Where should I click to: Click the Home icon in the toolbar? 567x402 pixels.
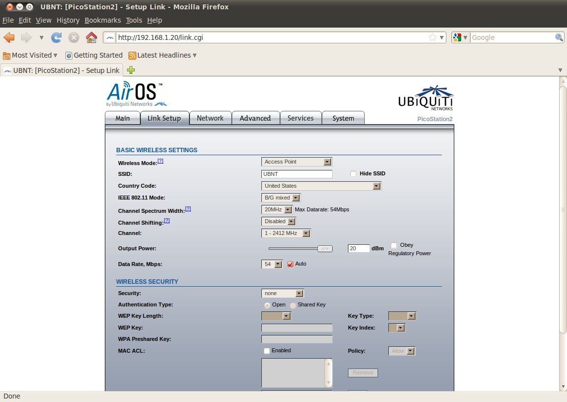pyautogui.click(x=91, y=37)
